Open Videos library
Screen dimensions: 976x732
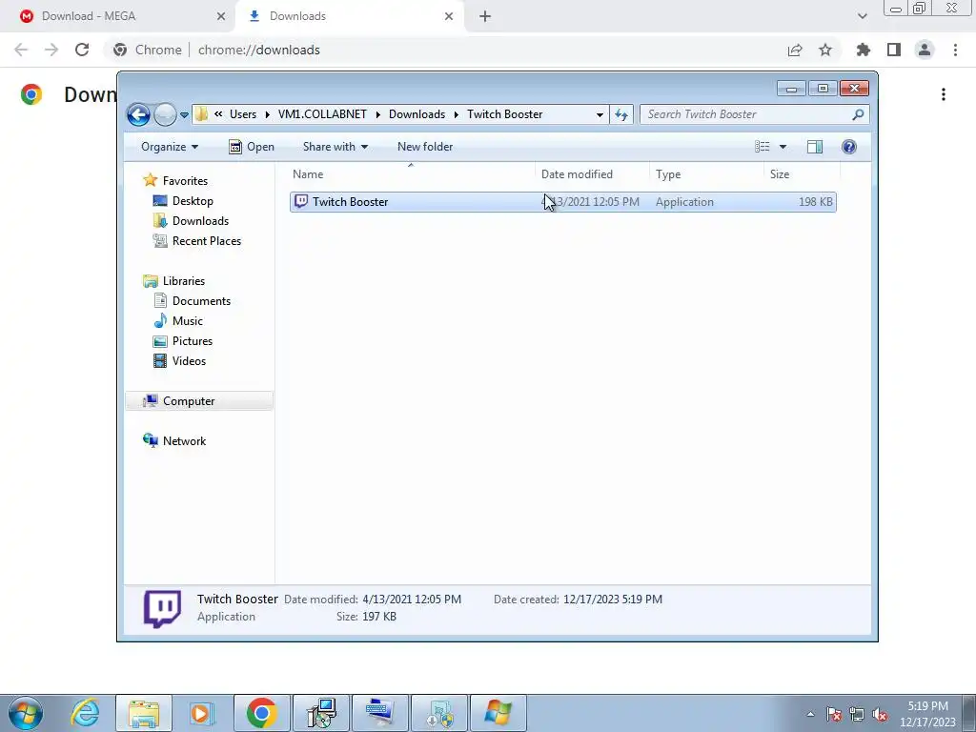click(x=189, y=361)
